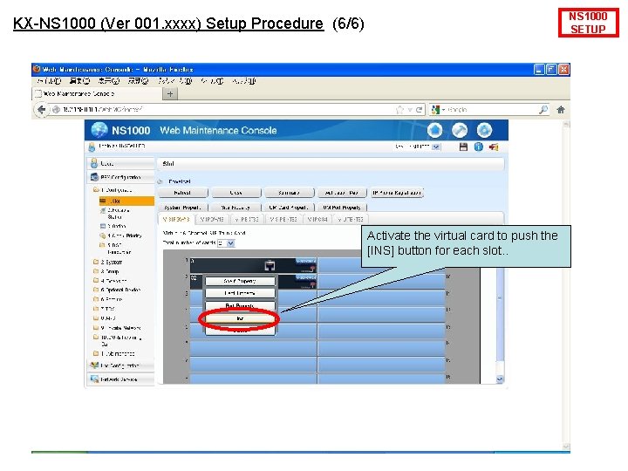Open the wrench tool icon in header
The height and width of the screenshot is (471, 628).
460,130
